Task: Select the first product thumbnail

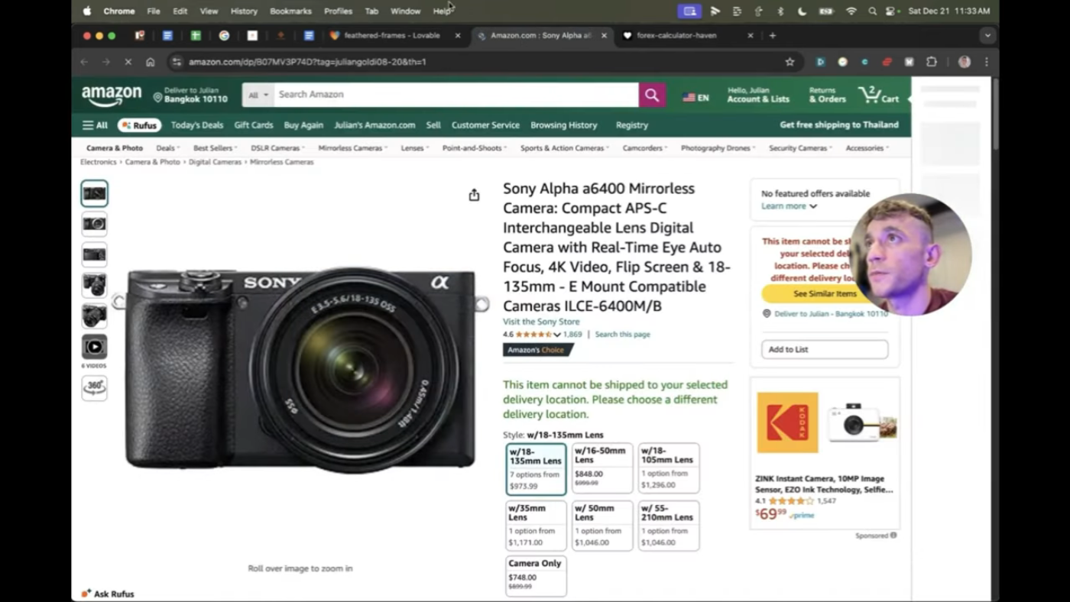Action: point(95,193)
